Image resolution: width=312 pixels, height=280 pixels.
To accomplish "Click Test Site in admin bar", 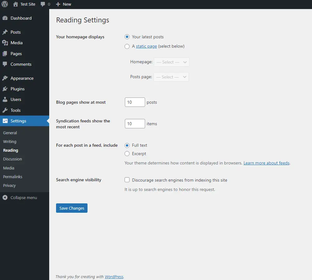I will [x=28, y=4].
